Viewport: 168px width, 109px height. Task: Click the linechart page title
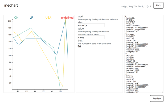11,5
